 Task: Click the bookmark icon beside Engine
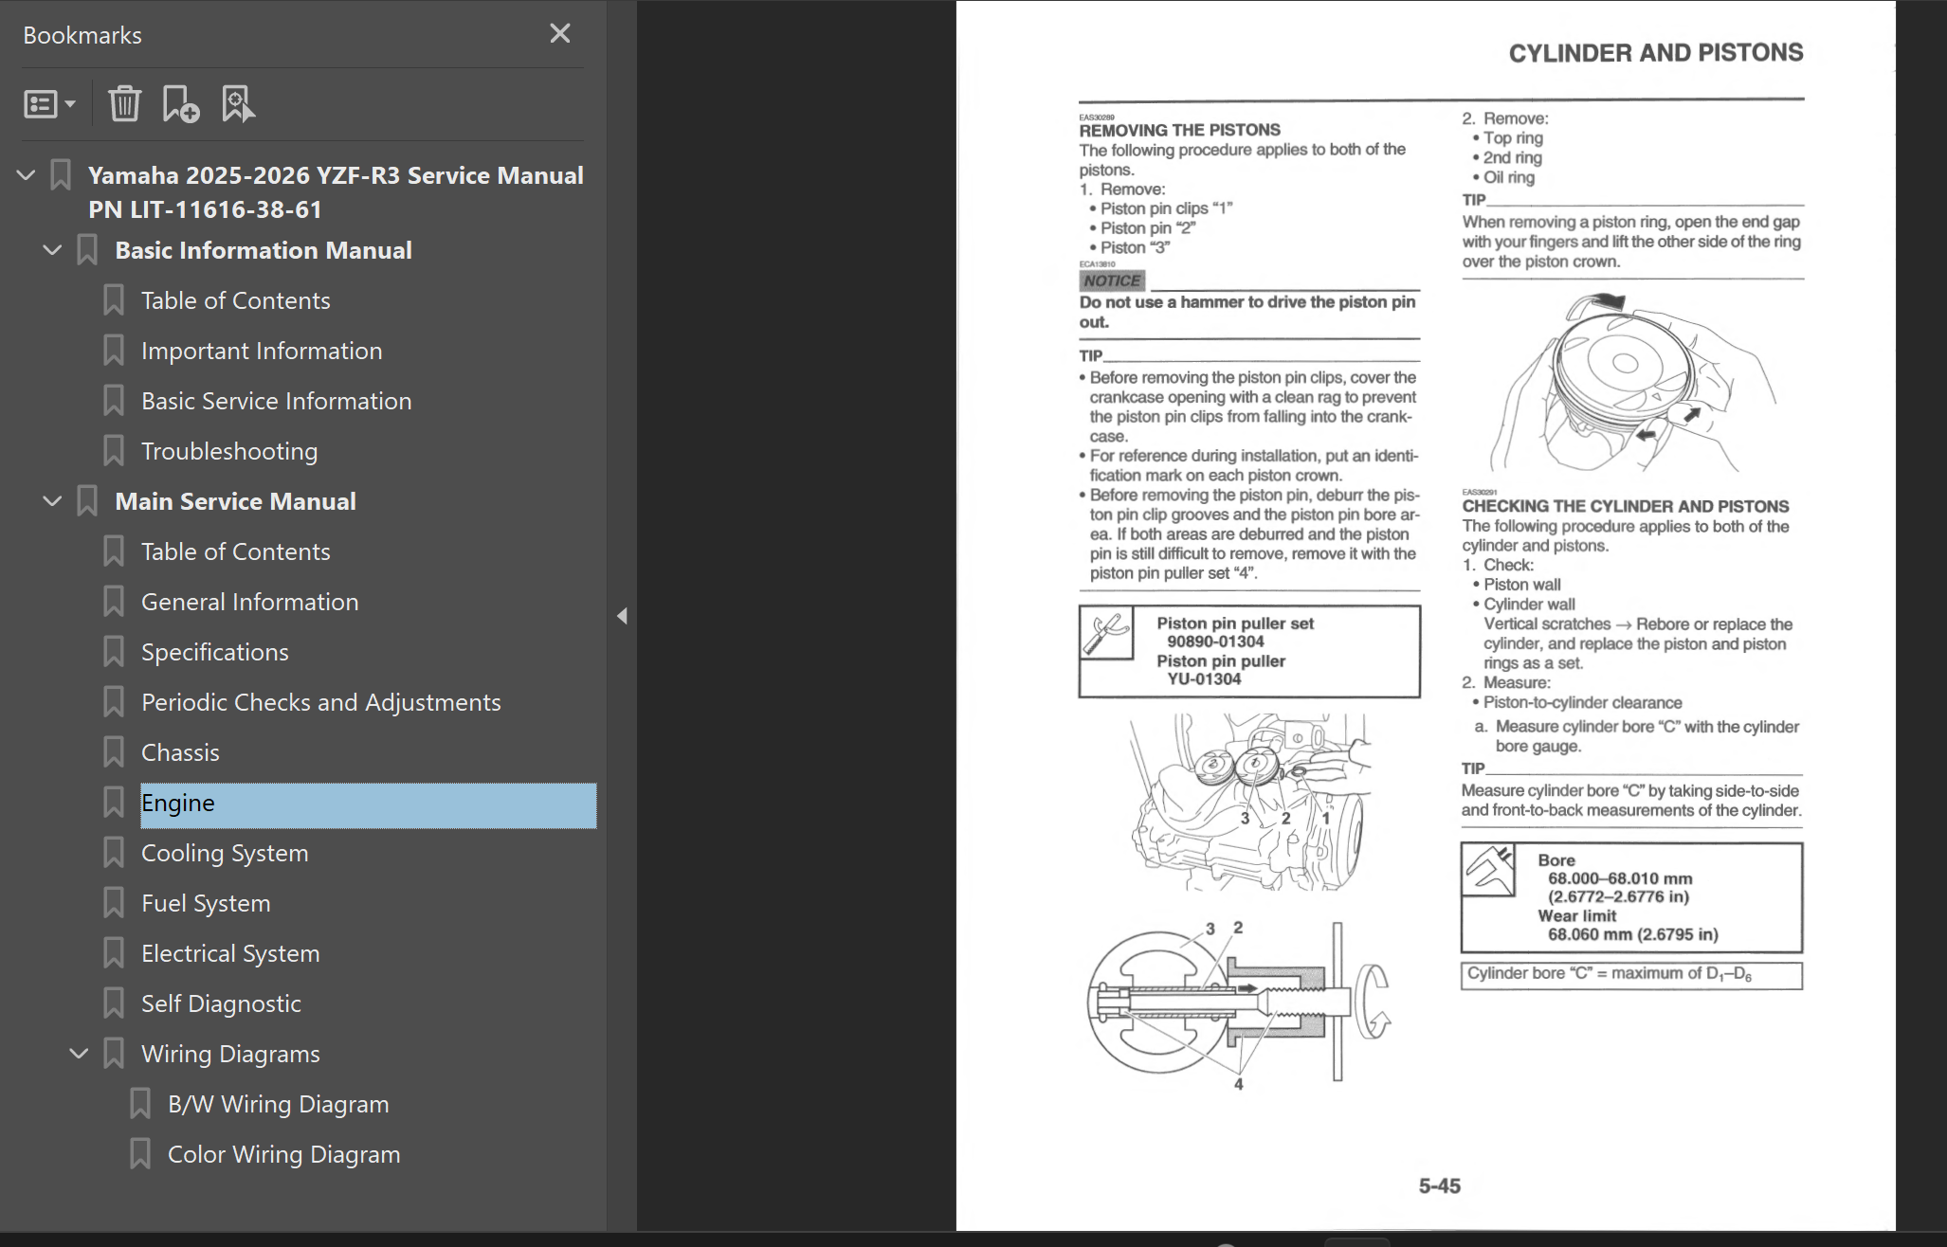[114, 803]
